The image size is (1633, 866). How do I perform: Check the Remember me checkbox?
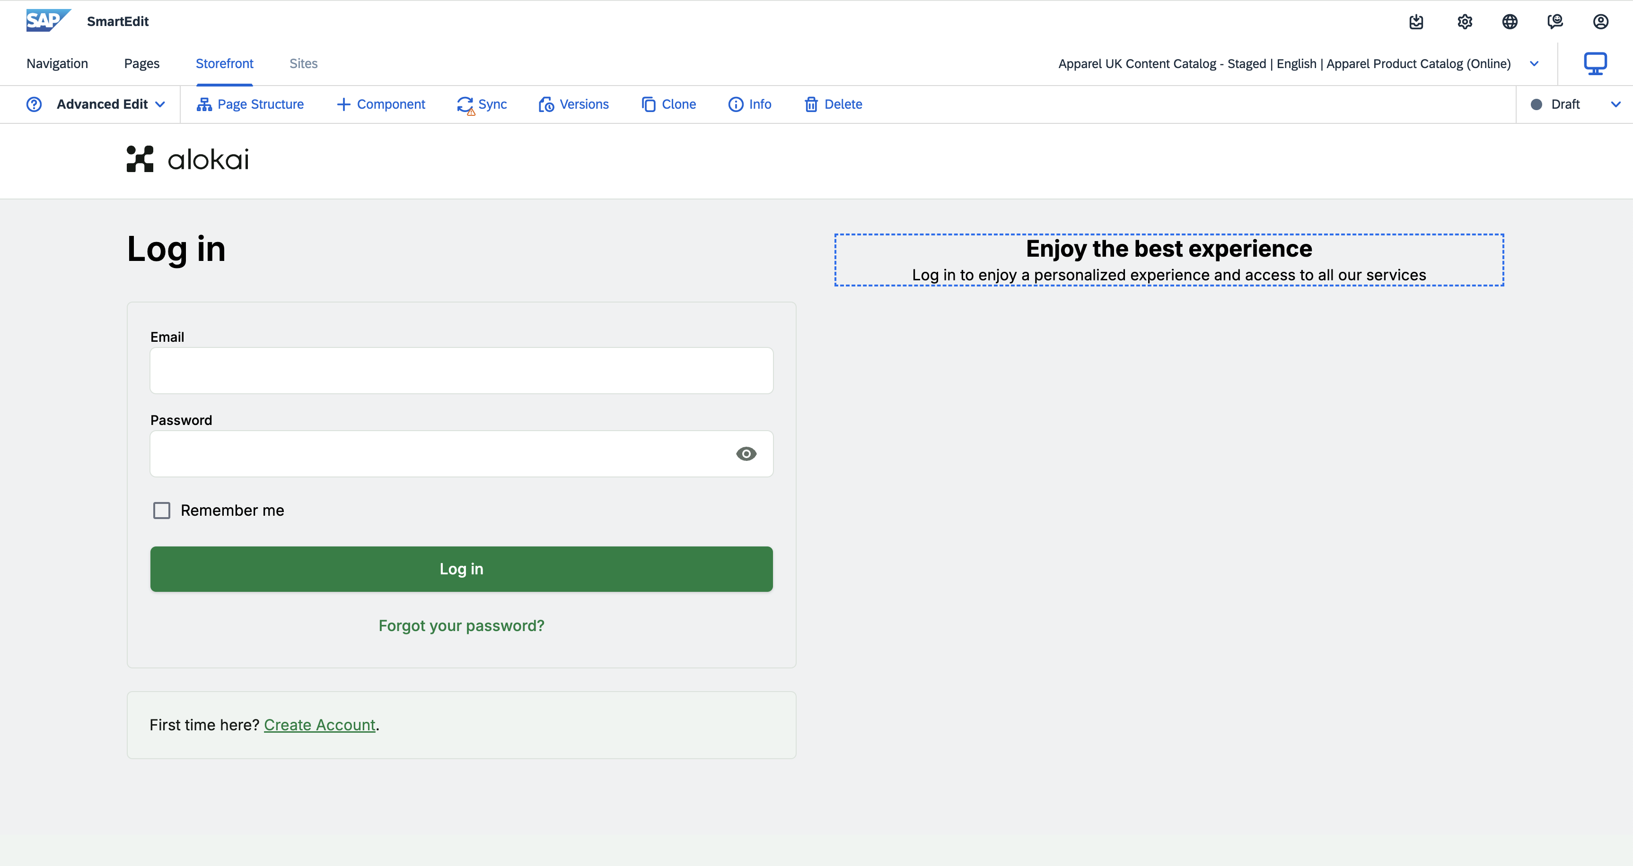162,511
